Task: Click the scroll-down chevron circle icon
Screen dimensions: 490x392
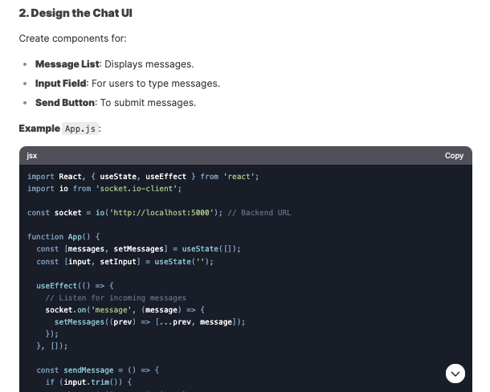Action: pos(455,374)
